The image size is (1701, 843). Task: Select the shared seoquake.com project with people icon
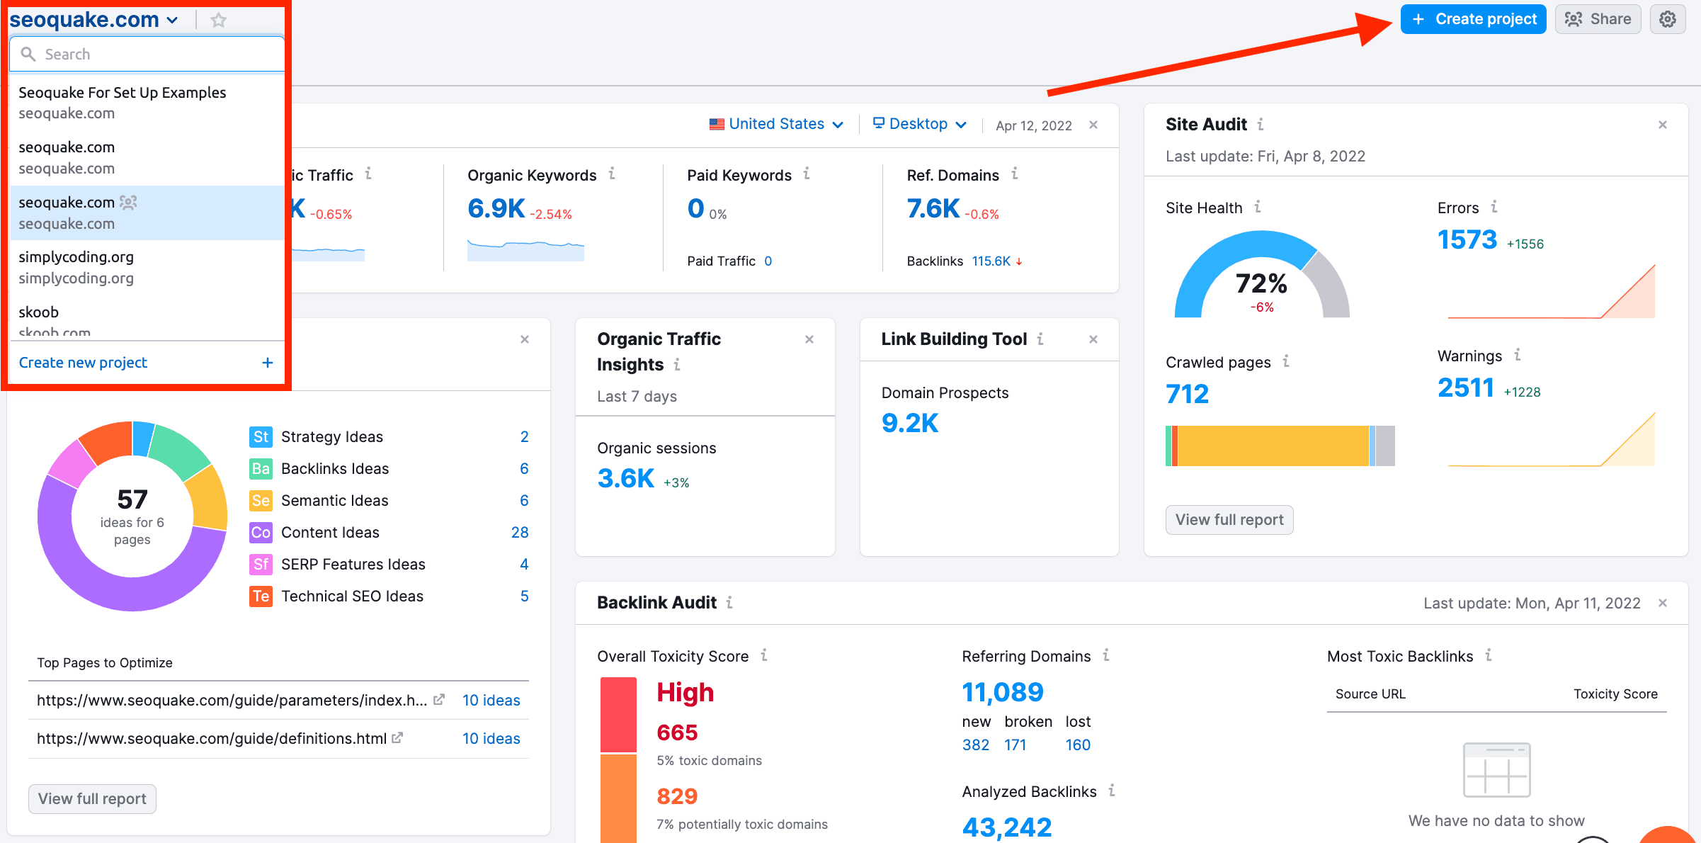click(x=147, y=213)
